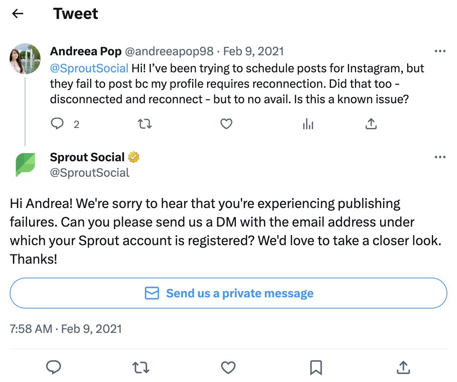
Task: Click the @SproutSocial handle under the name
Action: point(90,172)
